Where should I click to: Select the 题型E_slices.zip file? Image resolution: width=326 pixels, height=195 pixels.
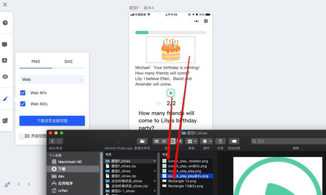(x=130, y=176)
